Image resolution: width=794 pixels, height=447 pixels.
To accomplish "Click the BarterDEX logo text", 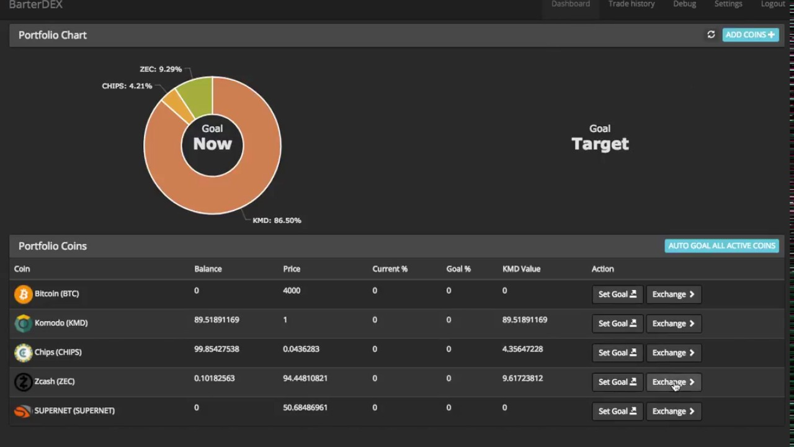I will click(x=35, y=5).
